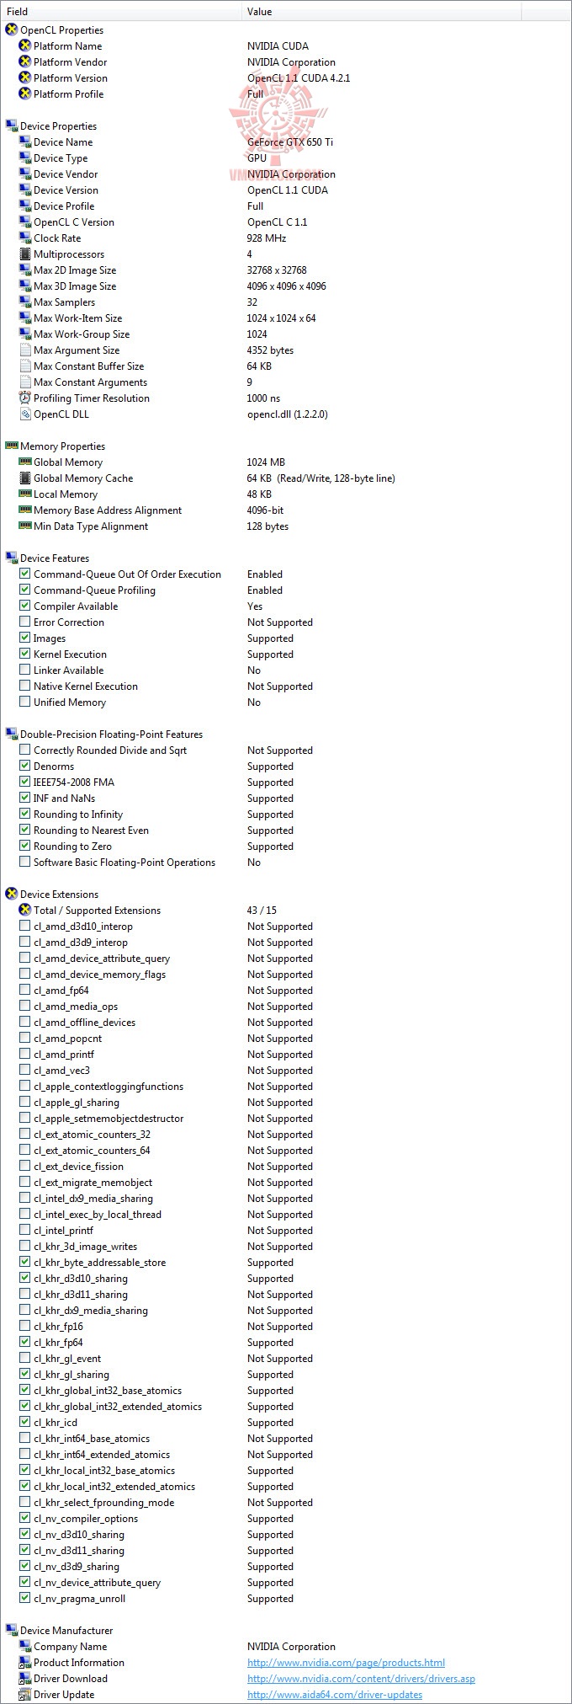572x1704 pixels.
Task: Click the Driver Update icon
Action: (24, 1695)
